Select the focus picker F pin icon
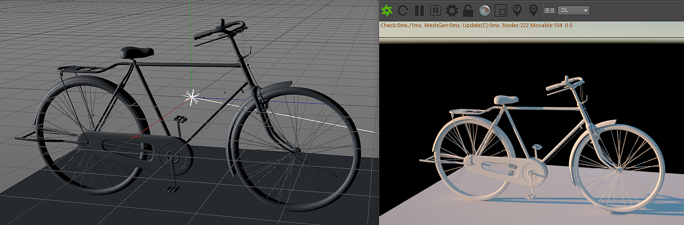This screenshot has height=225, width=684. [517, 10]
